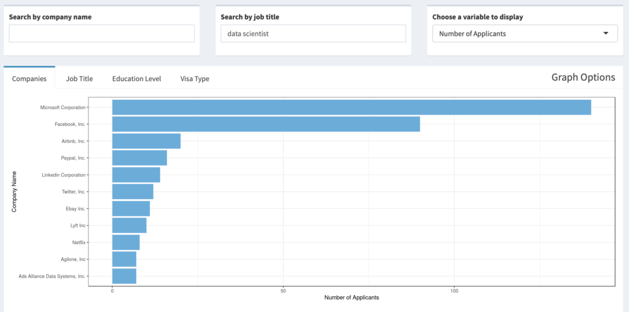
Task: Click the 0 tick label on x-axis
Action: click(112, 291)
